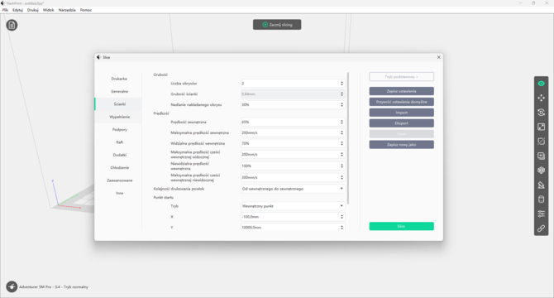
Task: Switch to the Wypełnienie tab
Action: tap(119, 117)
